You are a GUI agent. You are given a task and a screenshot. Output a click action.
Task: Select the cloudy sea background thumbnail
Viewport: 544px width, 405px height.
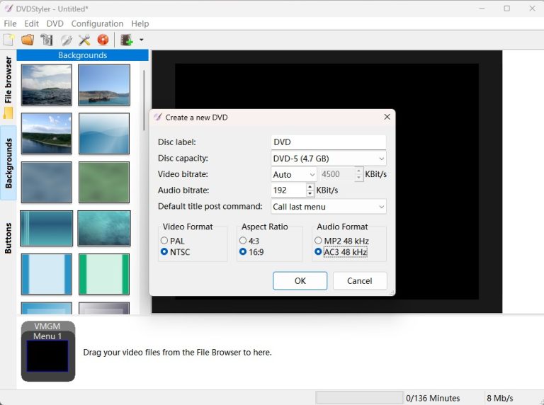(x=47, y=85)
